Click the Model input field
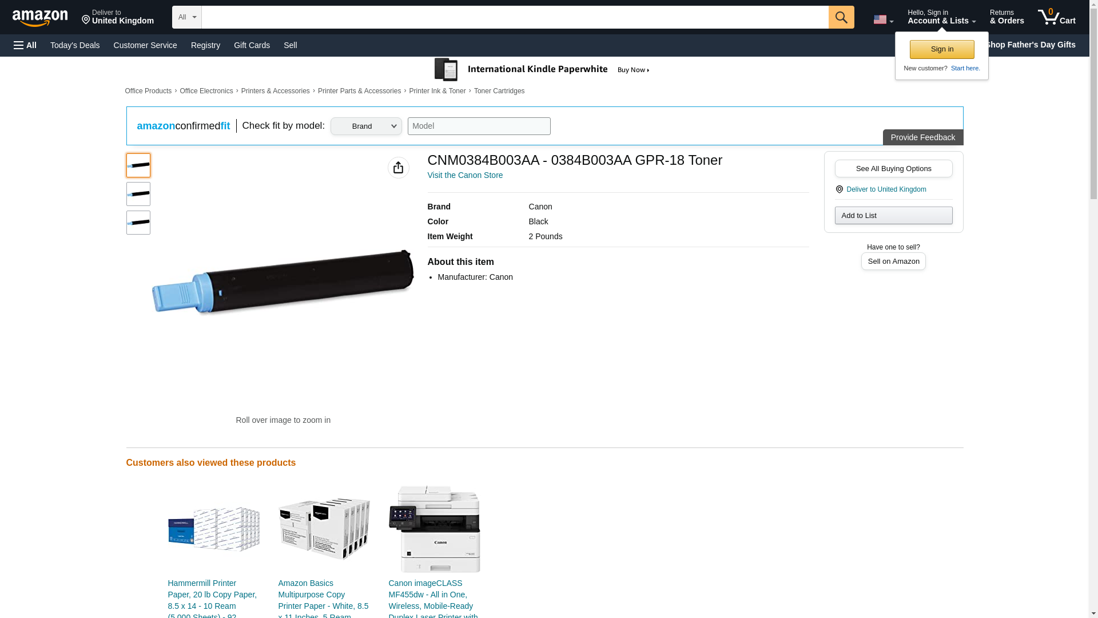This screenshot has width=1098, height=618. point(479,126)
